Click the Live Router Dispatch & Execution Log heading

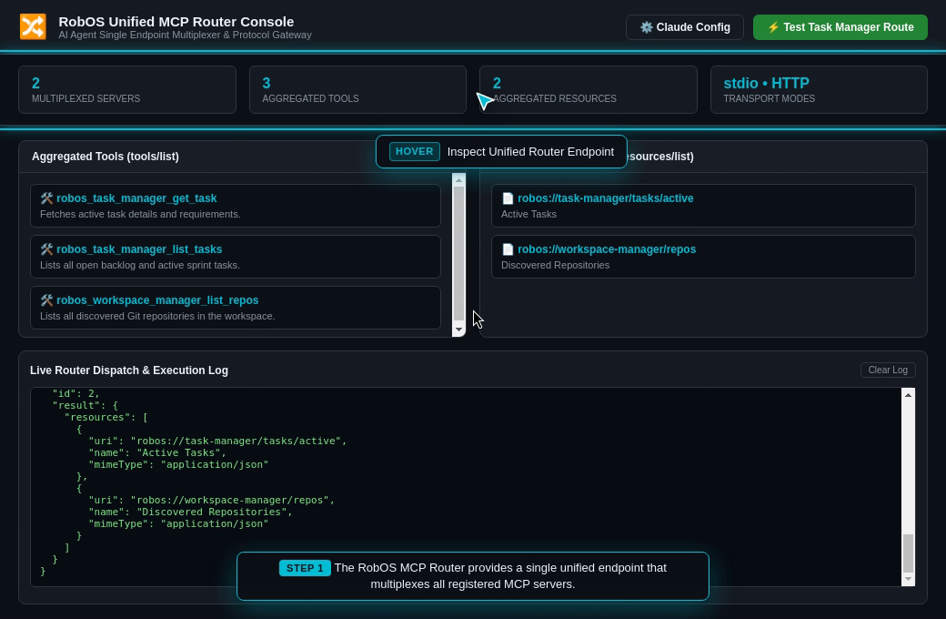[x=129, y=370]
